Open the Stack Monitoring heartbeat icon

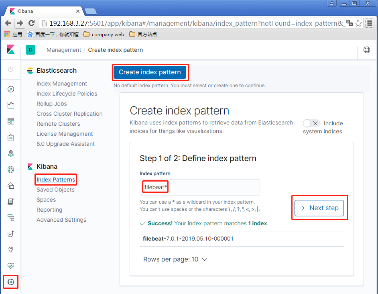click(10, 266)
